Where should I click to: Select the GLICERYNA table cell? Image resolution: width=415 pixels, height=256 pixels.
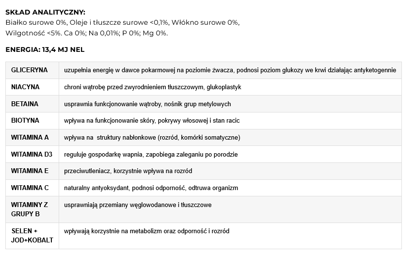coord(32,70)
